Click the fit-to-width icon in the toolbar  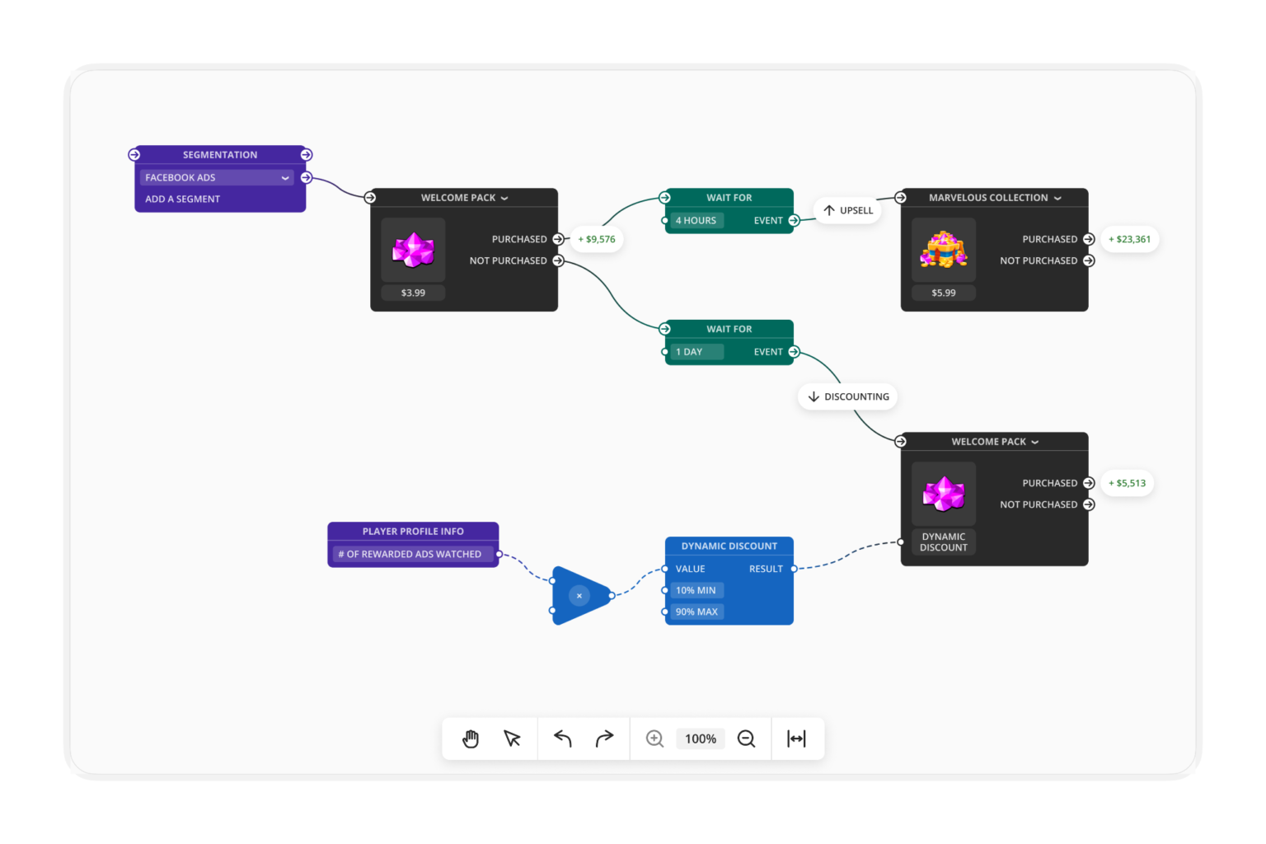click(797, 738)
